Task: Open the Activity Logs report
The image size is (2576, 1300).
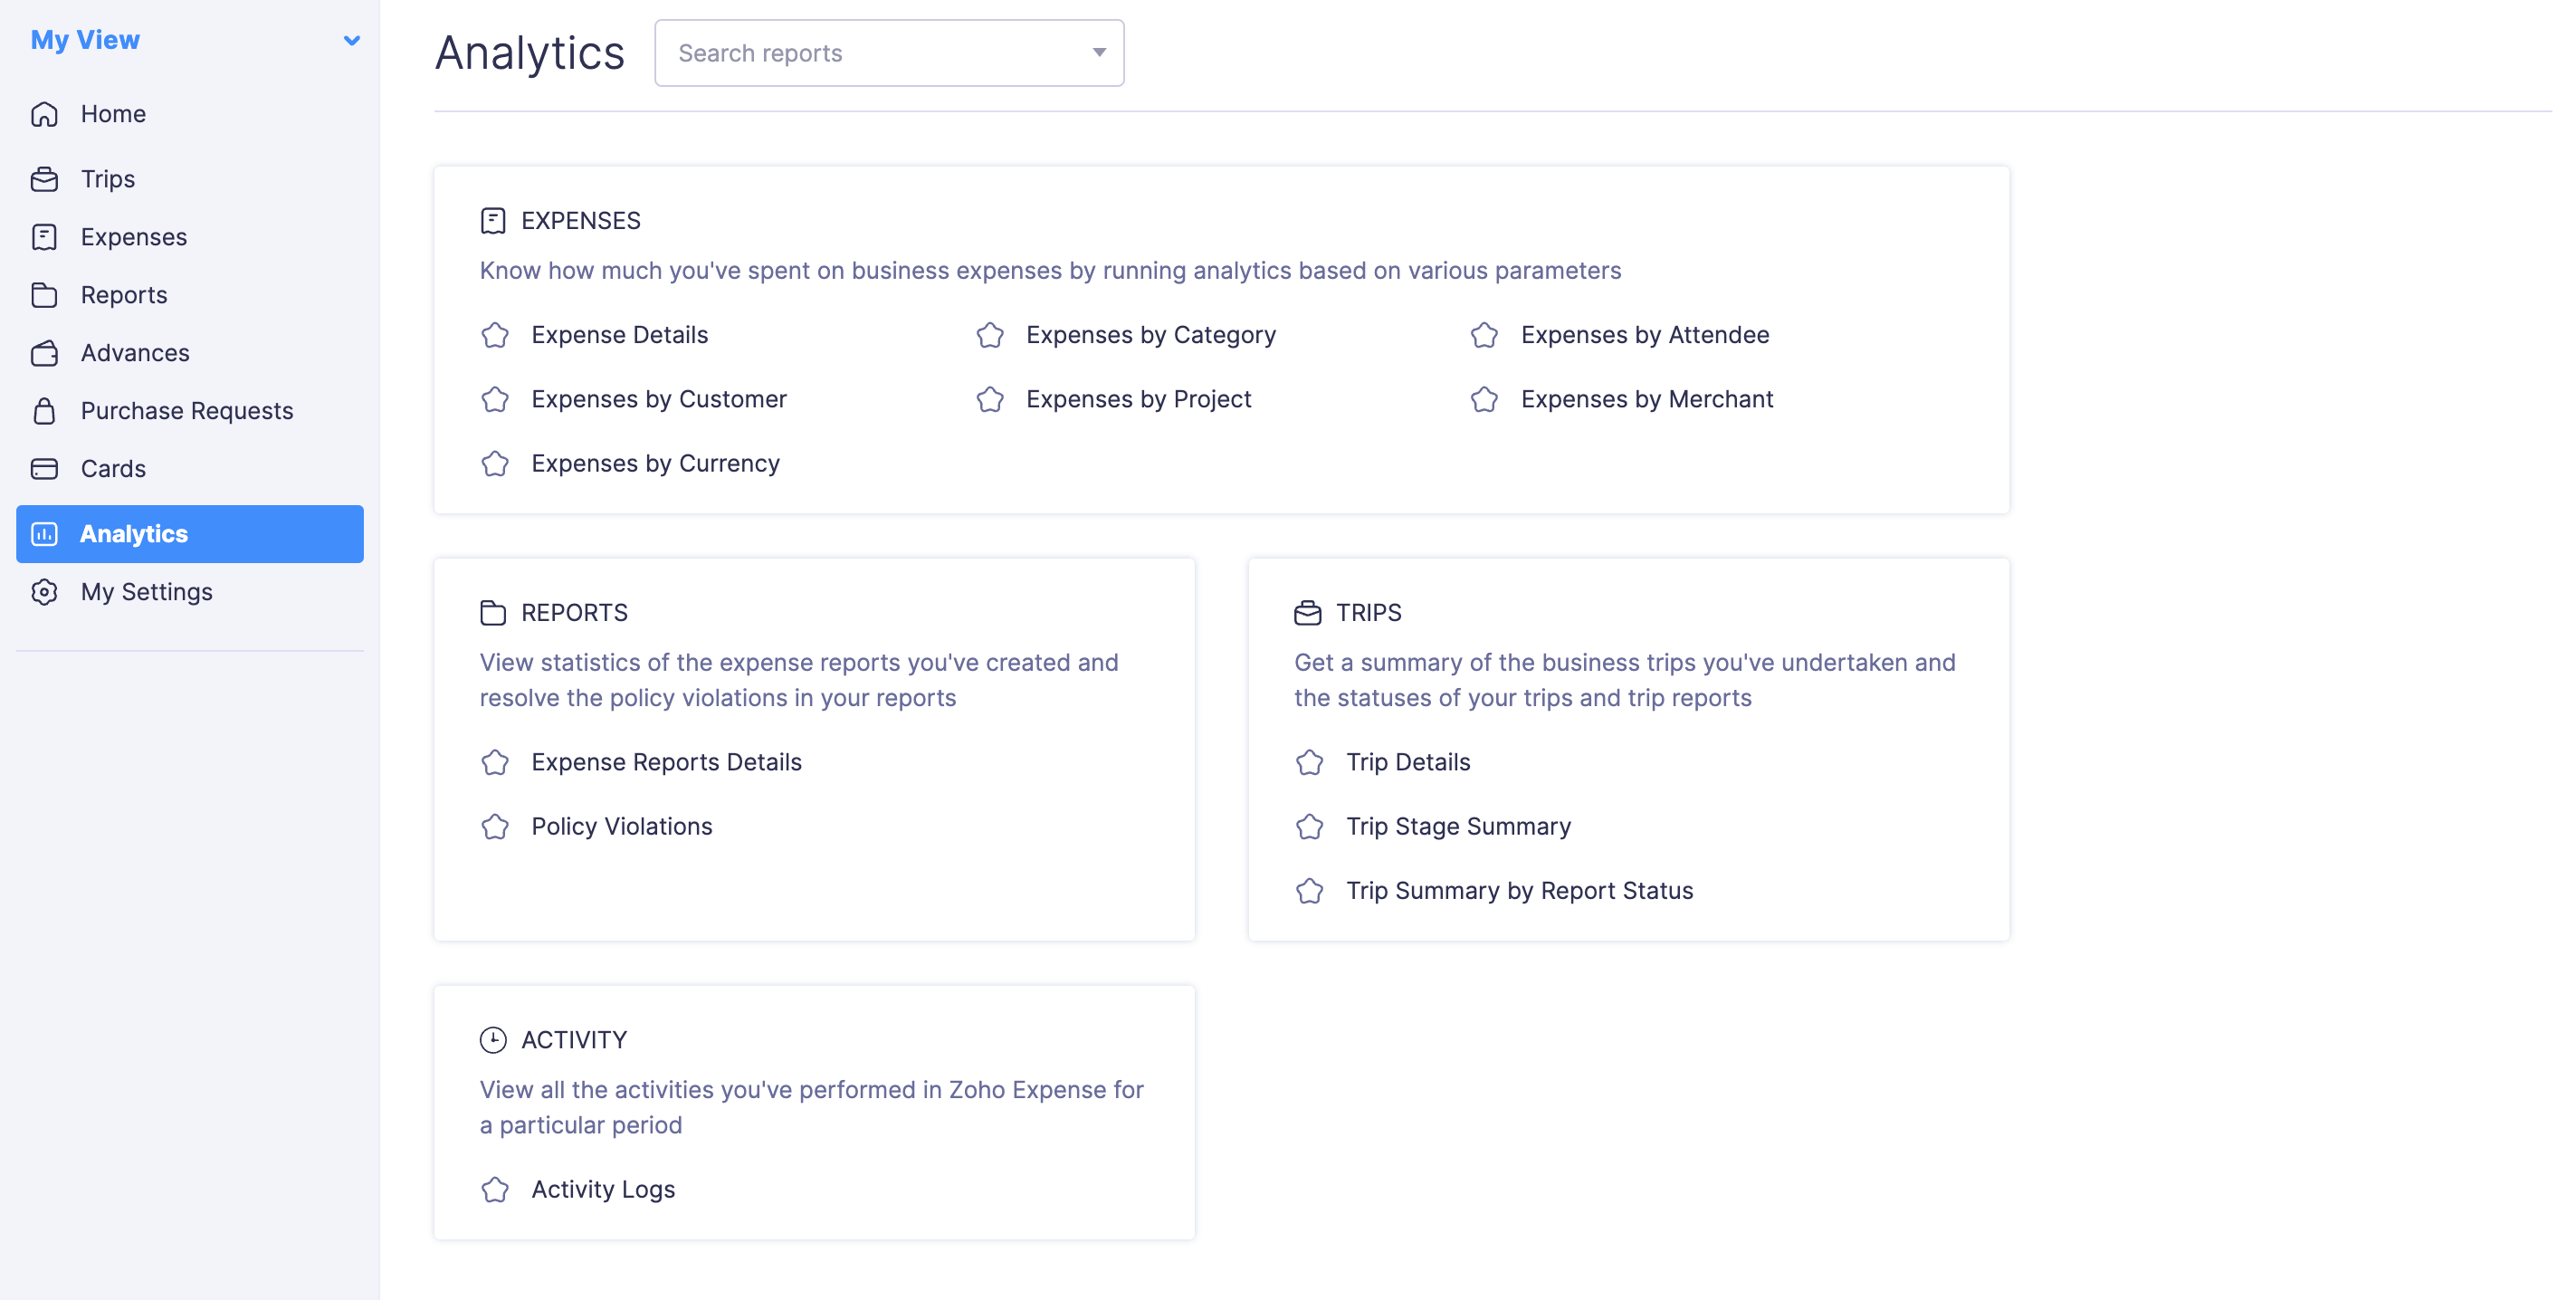Action: [x=603, y=1189]
